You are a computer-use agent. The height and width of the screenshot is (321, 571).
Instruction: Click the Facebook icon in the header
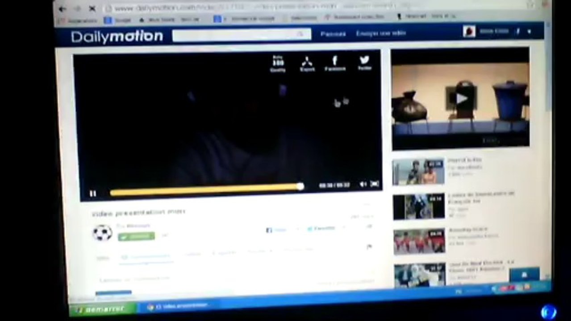tap(518, 31)
